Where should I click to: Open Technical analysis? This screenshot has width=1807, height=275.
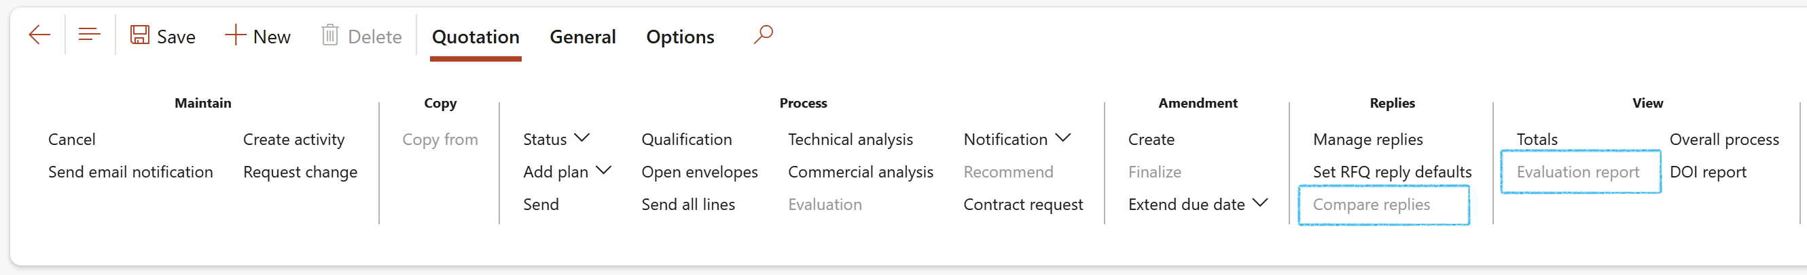point(851,140)
